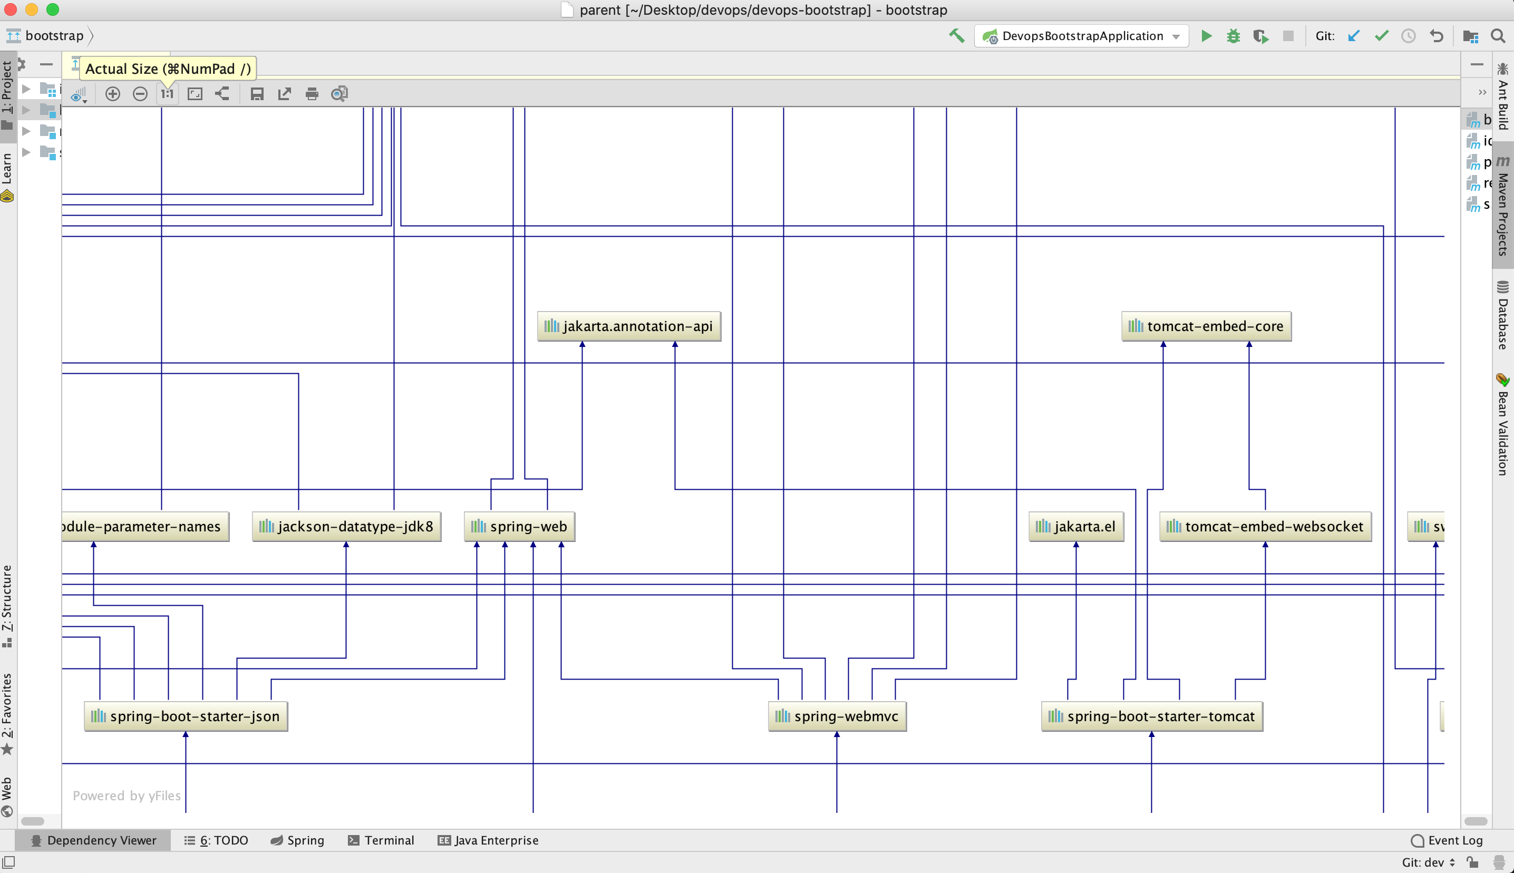
Task: Click the gray Stop square
Action: (x=1288, y=36)
